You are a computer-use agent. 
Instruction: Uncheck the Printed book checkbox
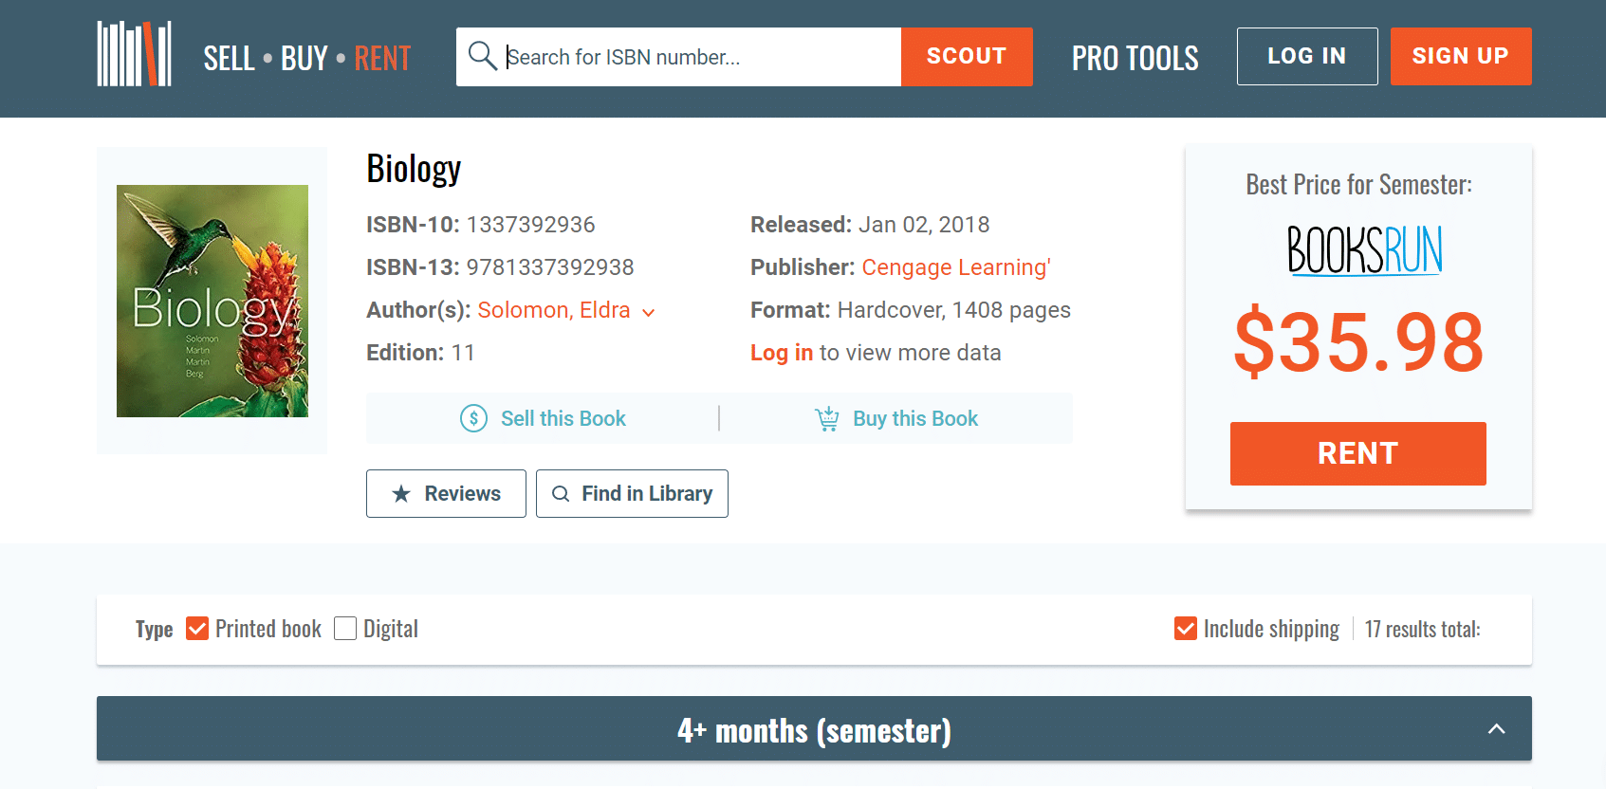(x=197, y=629)
